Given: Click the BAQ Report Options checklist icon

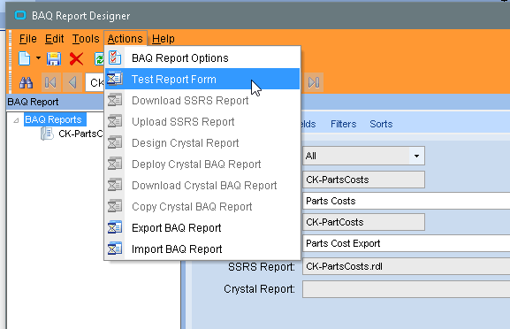Looking at the screenshot, I should 115,57.
